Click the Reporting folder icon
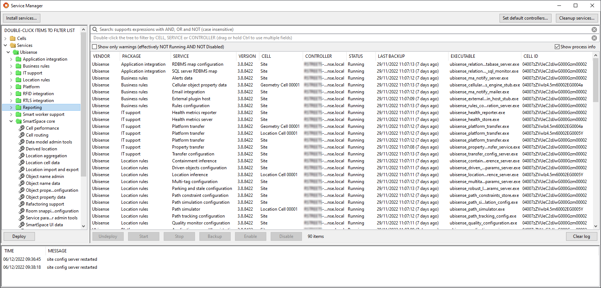601x288 pixels. (19, 108)
